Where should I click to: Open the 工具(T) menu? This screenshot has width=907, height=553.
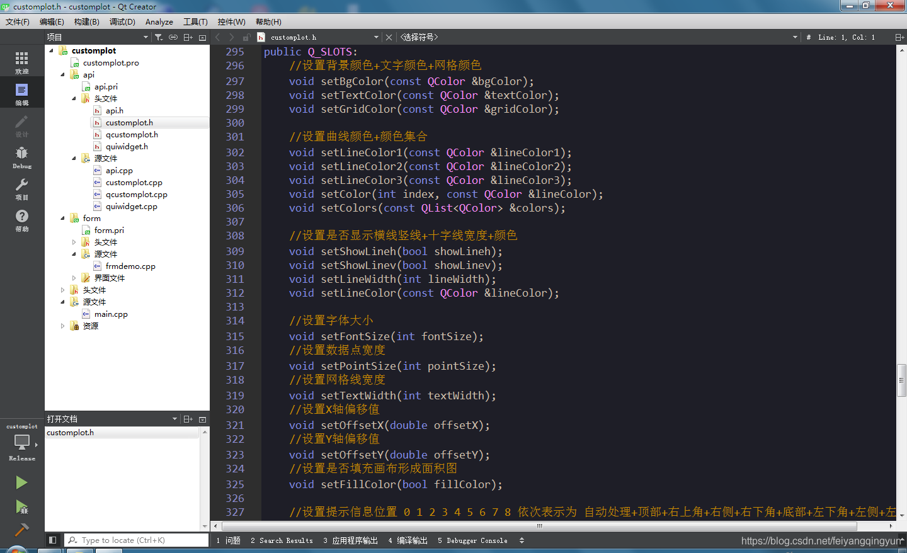(x=195, y=21)
